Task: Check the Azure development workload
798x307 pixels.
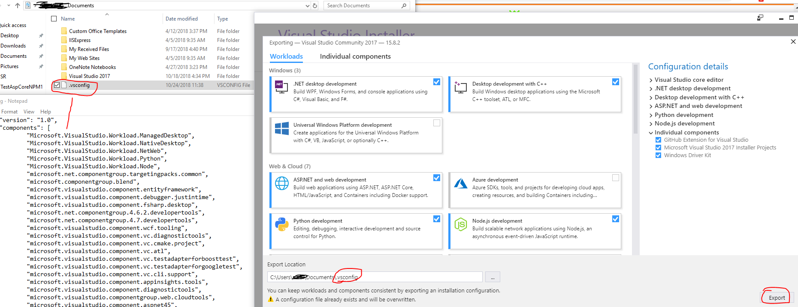Action: point(616,178)
